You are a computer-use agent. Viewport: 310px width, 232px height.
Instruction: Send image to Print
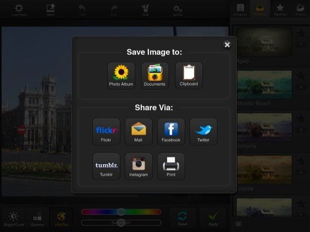click(x=171, y=166)
